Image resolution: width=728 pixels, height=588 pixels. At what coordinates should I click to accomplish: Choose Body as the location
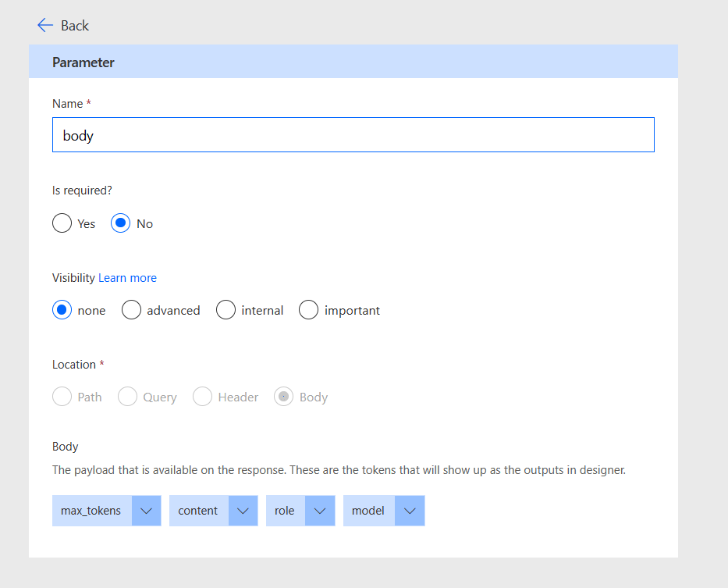(x=283, y=397)
